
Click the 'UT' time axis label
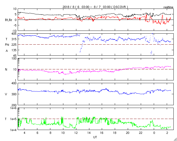coord(95,137)
